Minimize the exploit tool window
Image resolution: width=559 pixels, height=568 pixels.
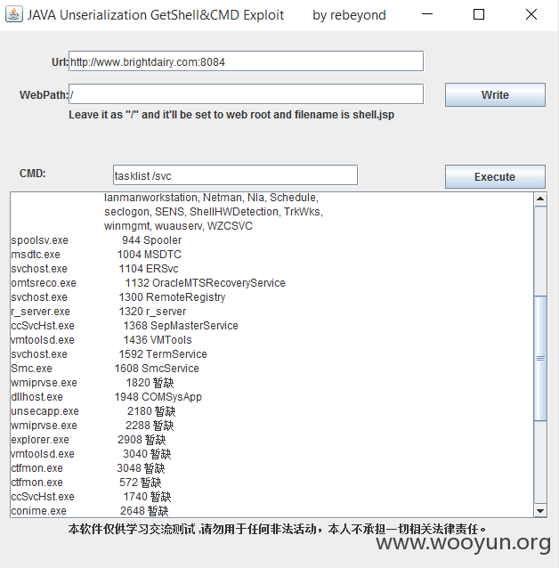click(427, 14)
